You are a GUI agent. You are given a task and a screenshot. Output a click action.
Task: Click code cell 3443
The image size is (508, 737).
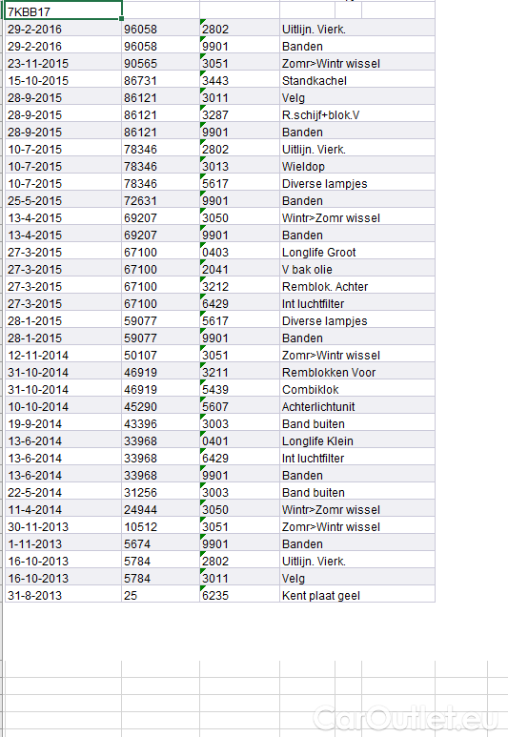(x=239, y=80)
